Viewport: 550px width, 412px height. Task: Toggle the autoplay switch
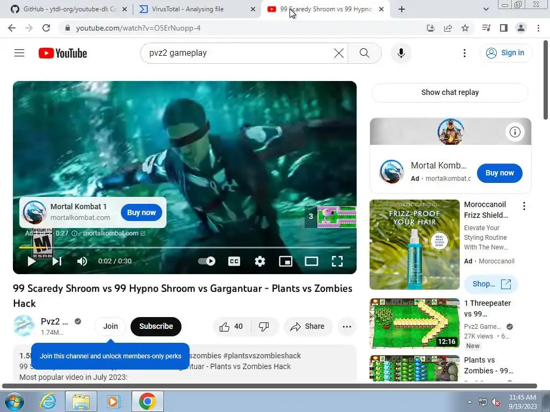[x=207, y=261]
